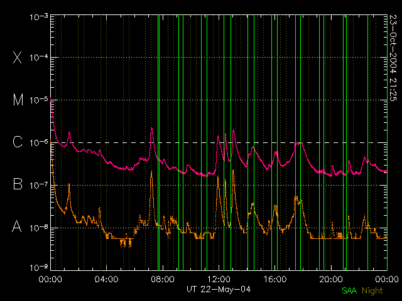Click the UT 22-May-04 axis title
This screenshot has width=402, height=301.
[219, 290]
